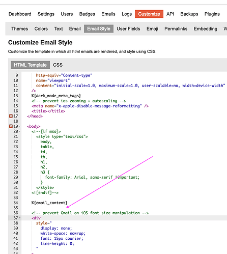Click the 'white-space: nowrap;' line
Screen dimensions: 227x254
63,233
